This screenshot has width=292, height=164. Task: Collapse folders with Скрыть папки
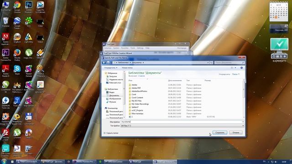coord(111,133)
